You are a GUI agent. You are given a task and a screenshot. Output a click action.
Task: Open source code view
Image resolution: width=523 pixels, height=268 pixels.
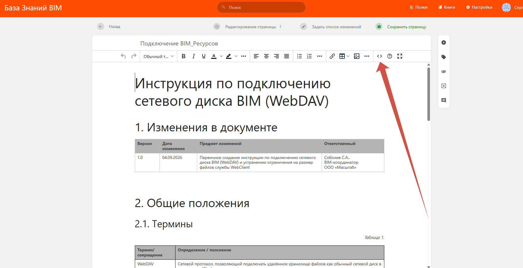(380, 56)
